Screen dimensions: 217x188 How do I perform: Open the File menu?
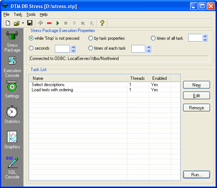tap(6, 14)
